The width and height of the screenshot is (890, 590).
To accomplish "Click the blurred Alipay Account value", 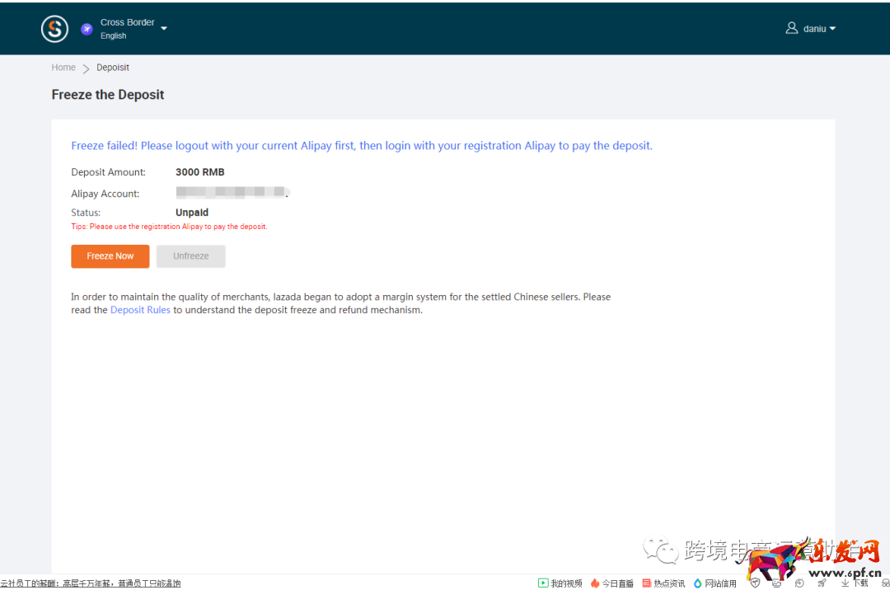I will [232, 193].
